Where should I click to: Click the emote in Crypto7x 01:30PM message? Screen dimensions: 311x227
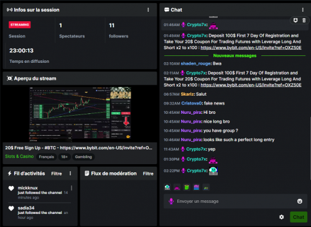coord(213,160)
